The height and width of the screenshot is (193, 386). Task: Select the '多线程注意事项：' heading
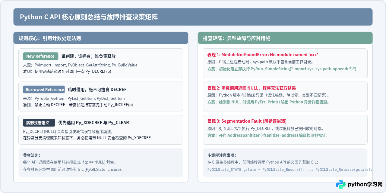[x=222, y=155]
